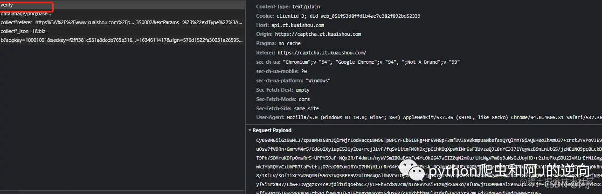The height and width of the screenshot is (194, 602).
Task: Click the Origin value https://captcha.zt.kuaishou.com
Action: coord(318,34)
